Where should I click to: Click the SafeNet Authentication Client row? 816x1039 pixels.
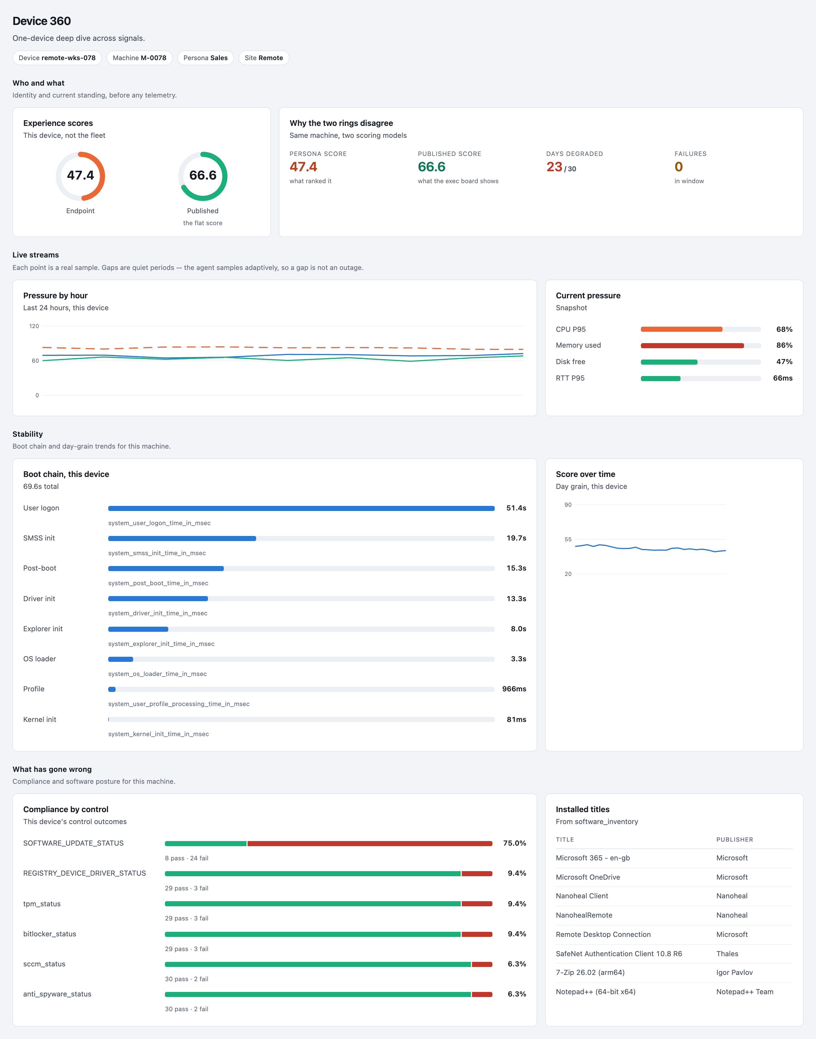click(674, 954)
